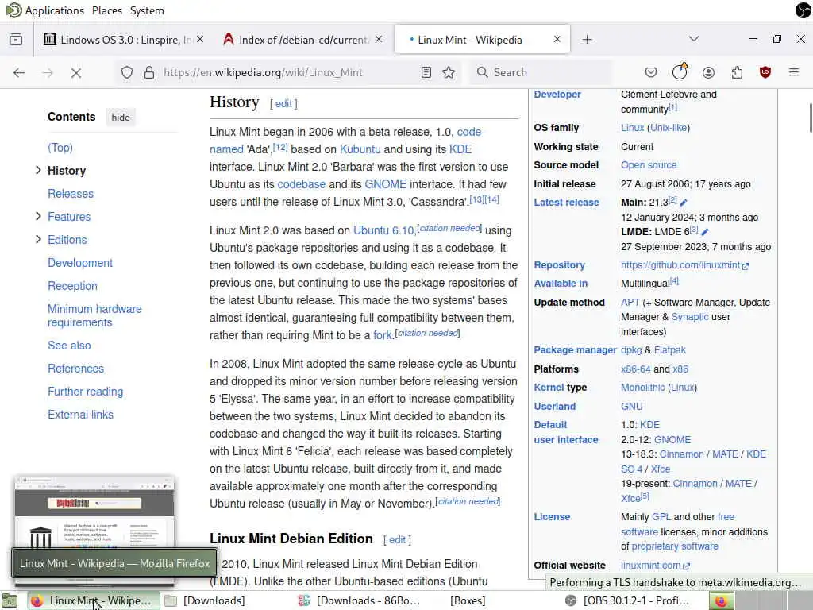
Task: Open the External links section
Action: pyautogui.click(x=80, y=415)
